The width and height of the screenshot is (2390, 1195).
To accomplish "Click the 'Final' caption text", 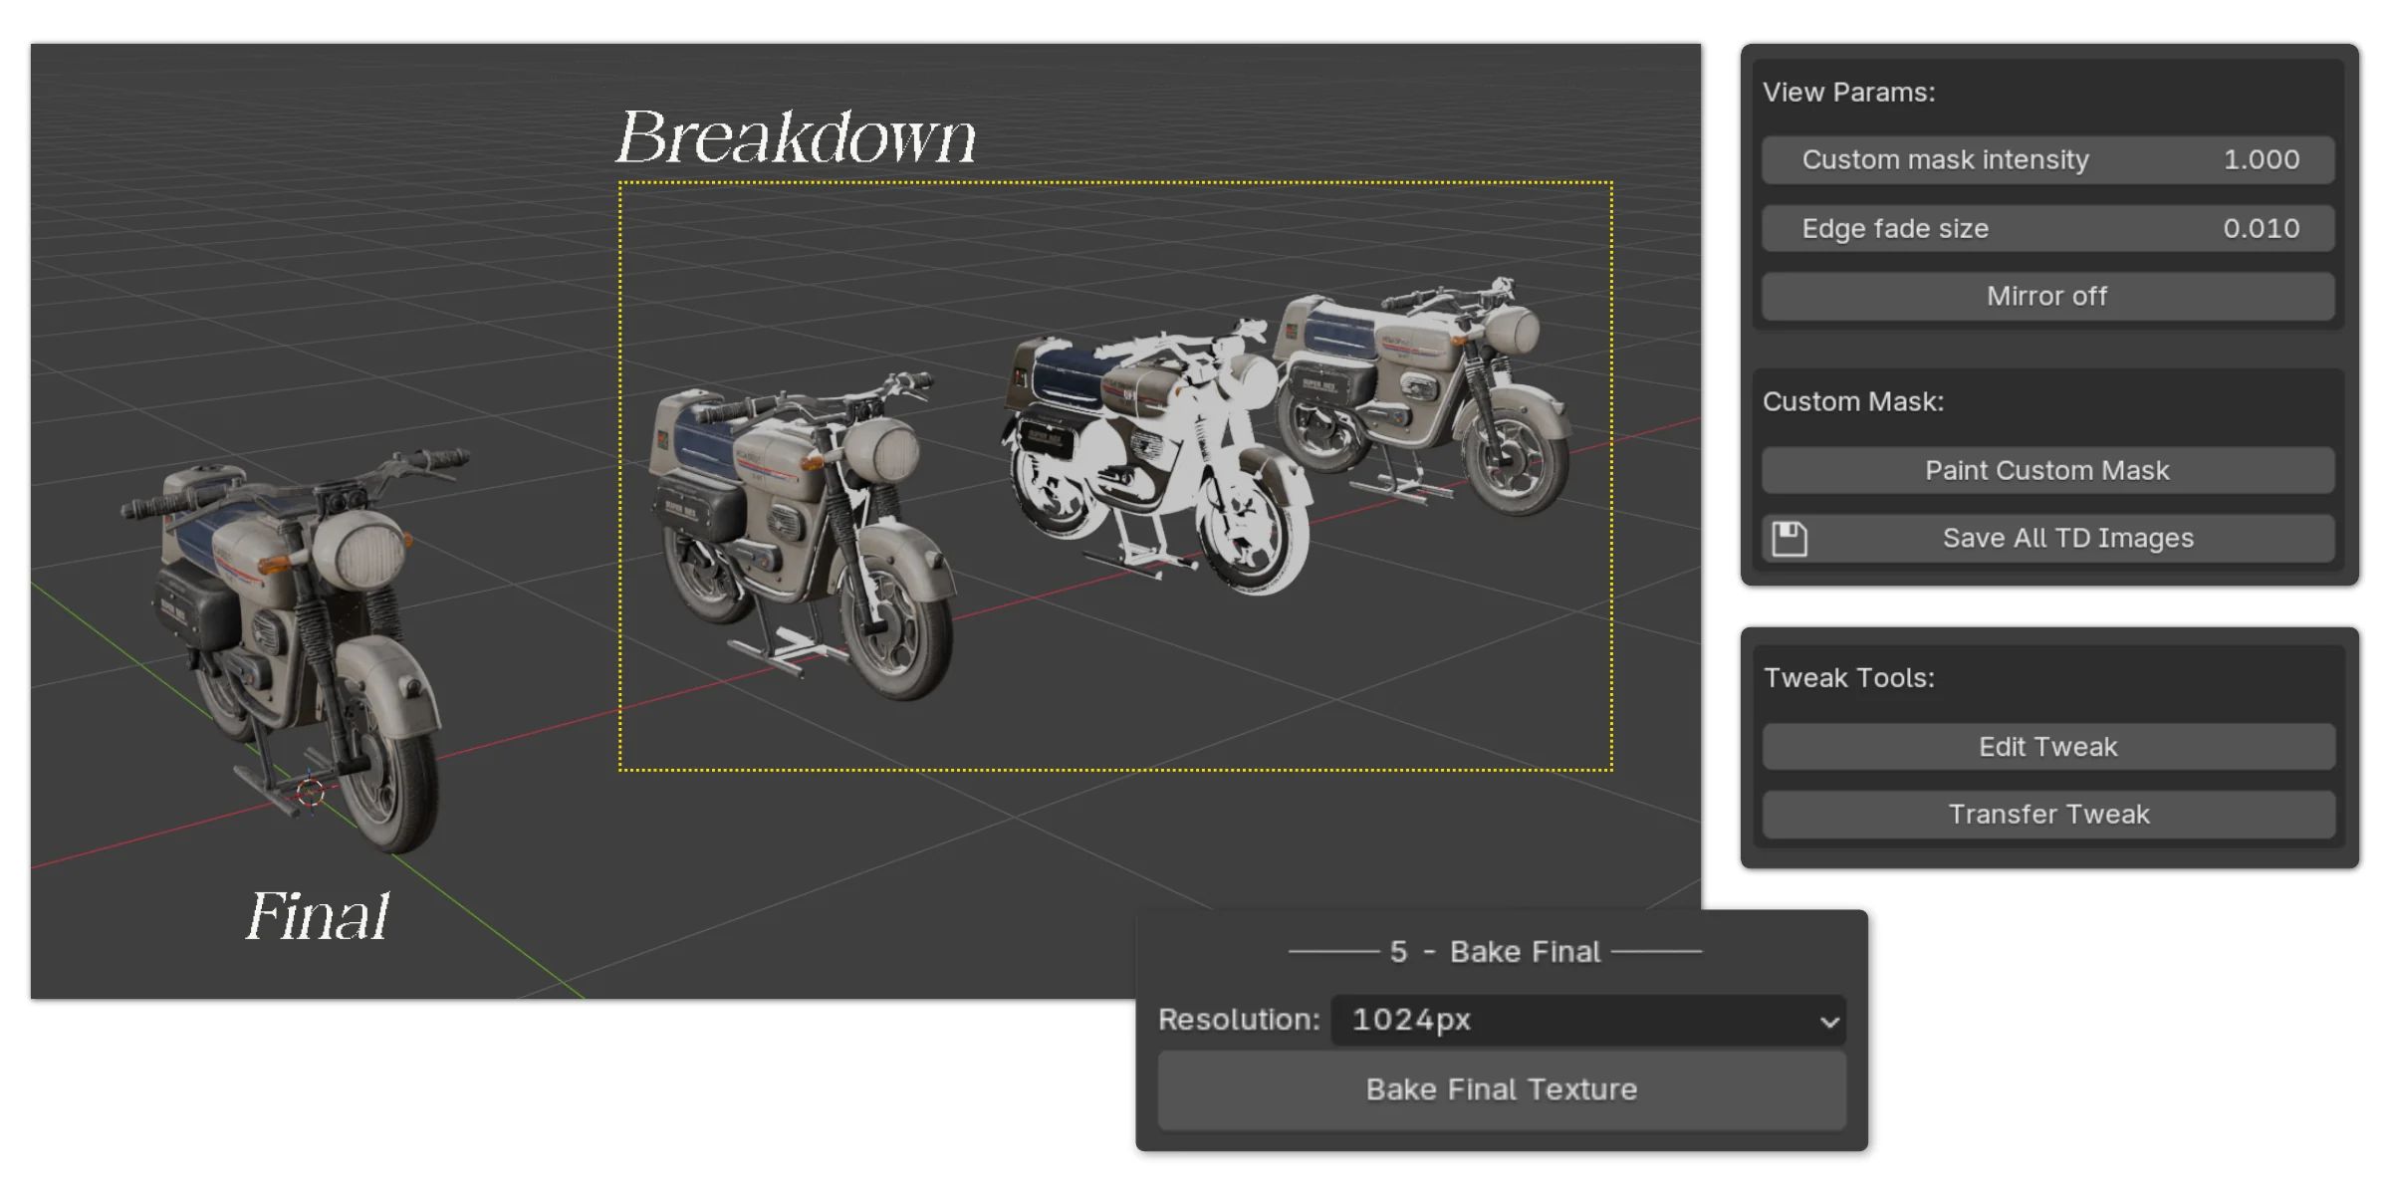I will tap(318, 915).
